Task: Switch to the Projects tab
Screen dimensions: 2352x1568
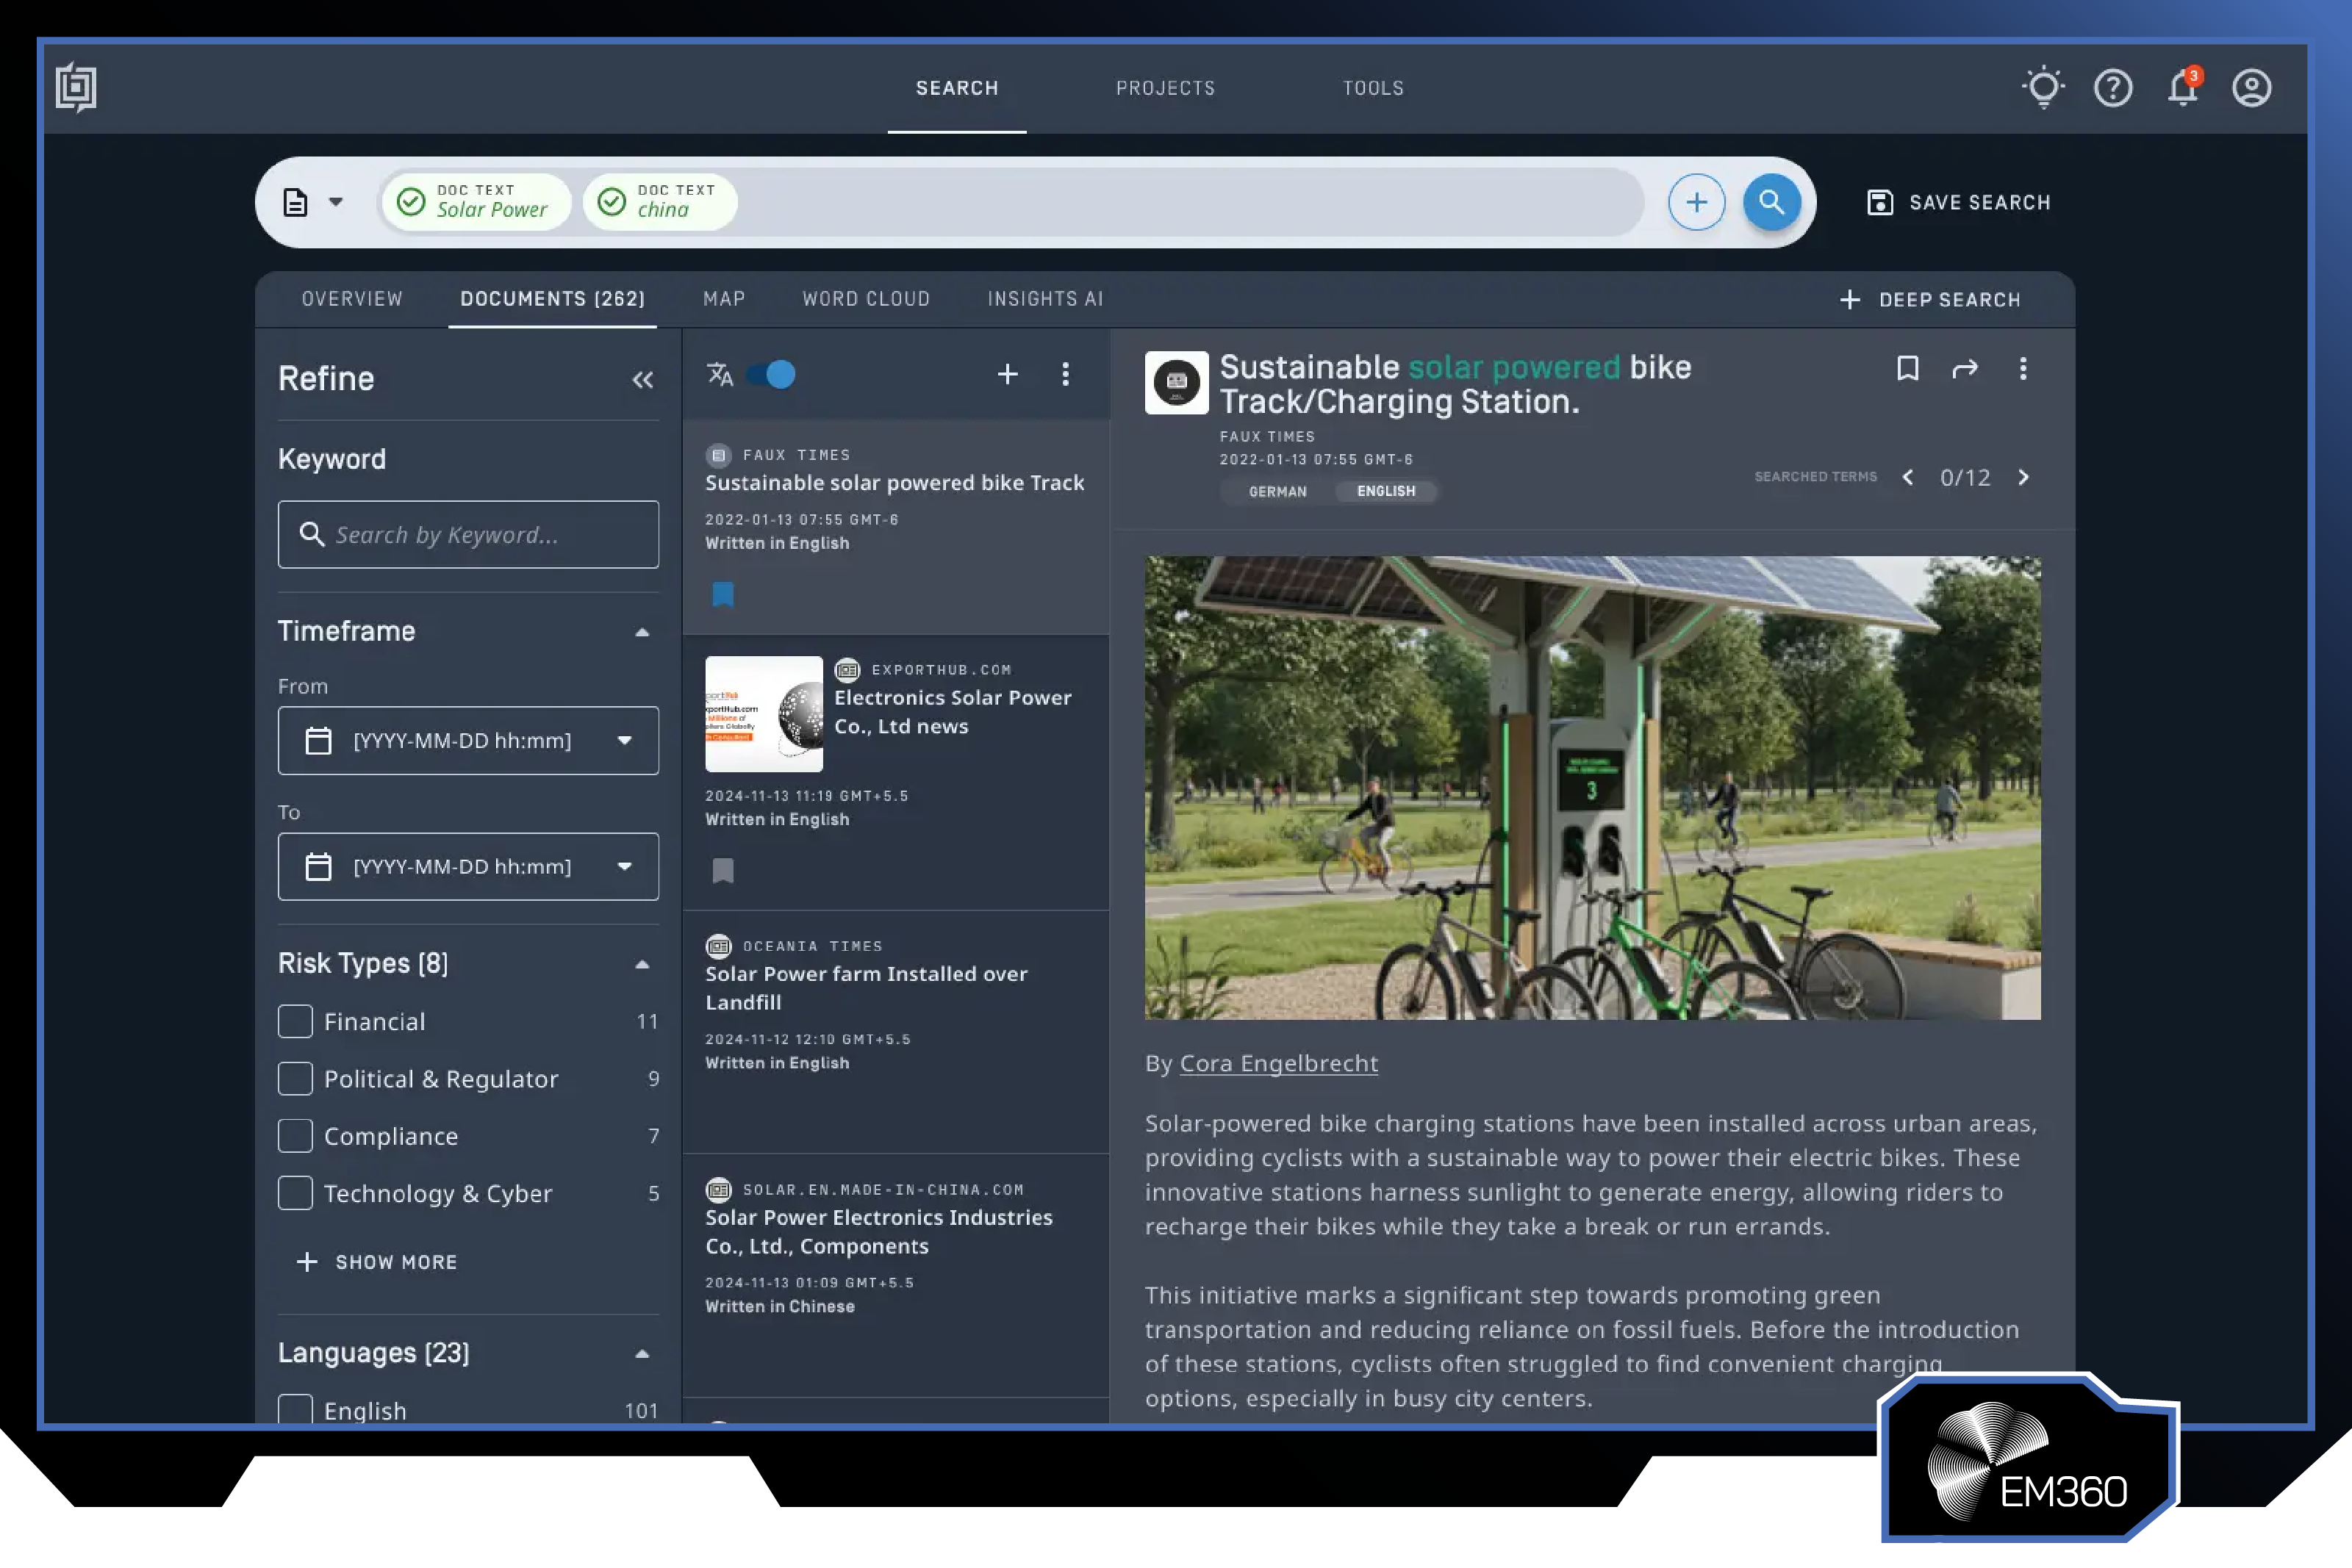Action: click(x=1165, y=88)
